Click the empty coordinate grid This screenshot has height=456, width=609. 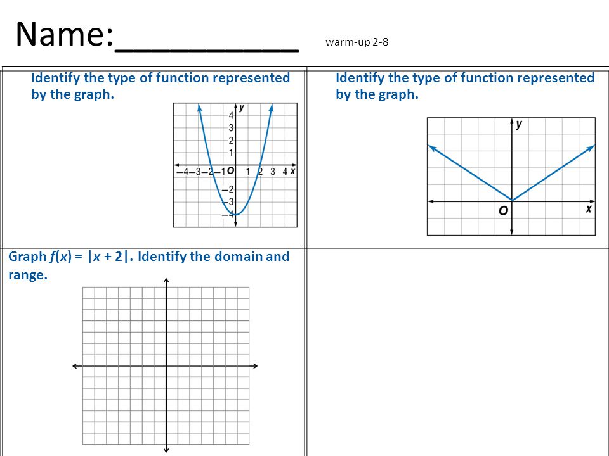166,365
